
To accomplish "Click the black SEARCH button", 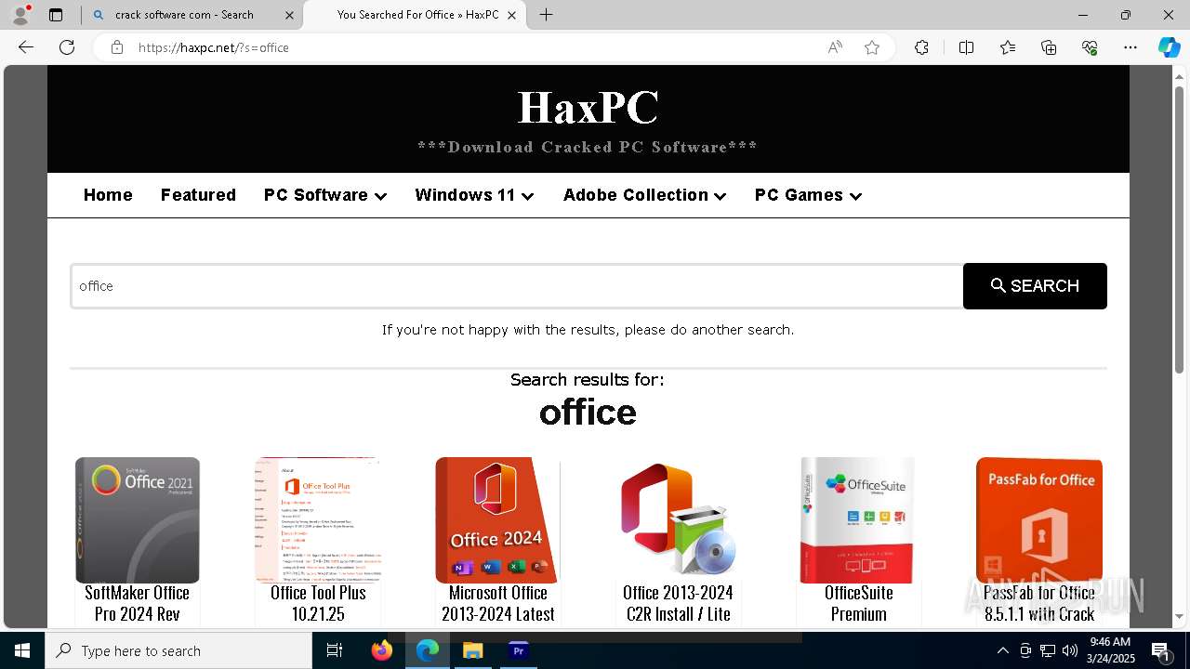I will (x=1035, y=286).
